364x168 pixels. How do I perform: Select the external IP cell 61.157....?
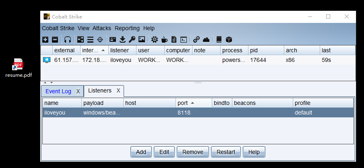pyautogui.click(x=66, y=60)
